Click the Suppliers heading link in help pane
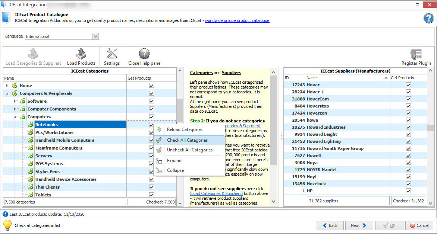Image resolution: width=437 pixels, height=234 pixels. [232, 73]
